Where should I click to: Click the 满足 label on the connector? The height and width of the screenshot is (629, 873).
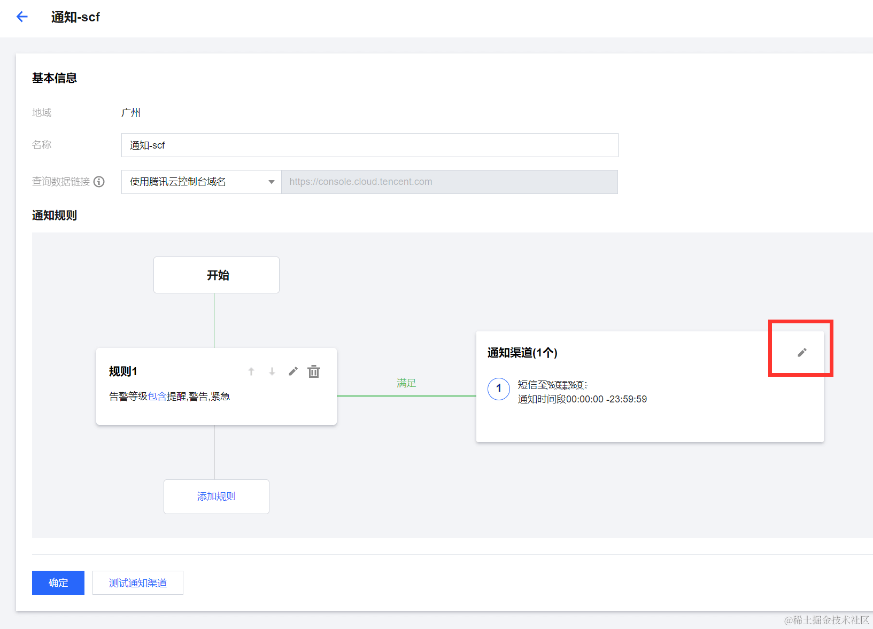pyautogui.click(x=406, y=383)
